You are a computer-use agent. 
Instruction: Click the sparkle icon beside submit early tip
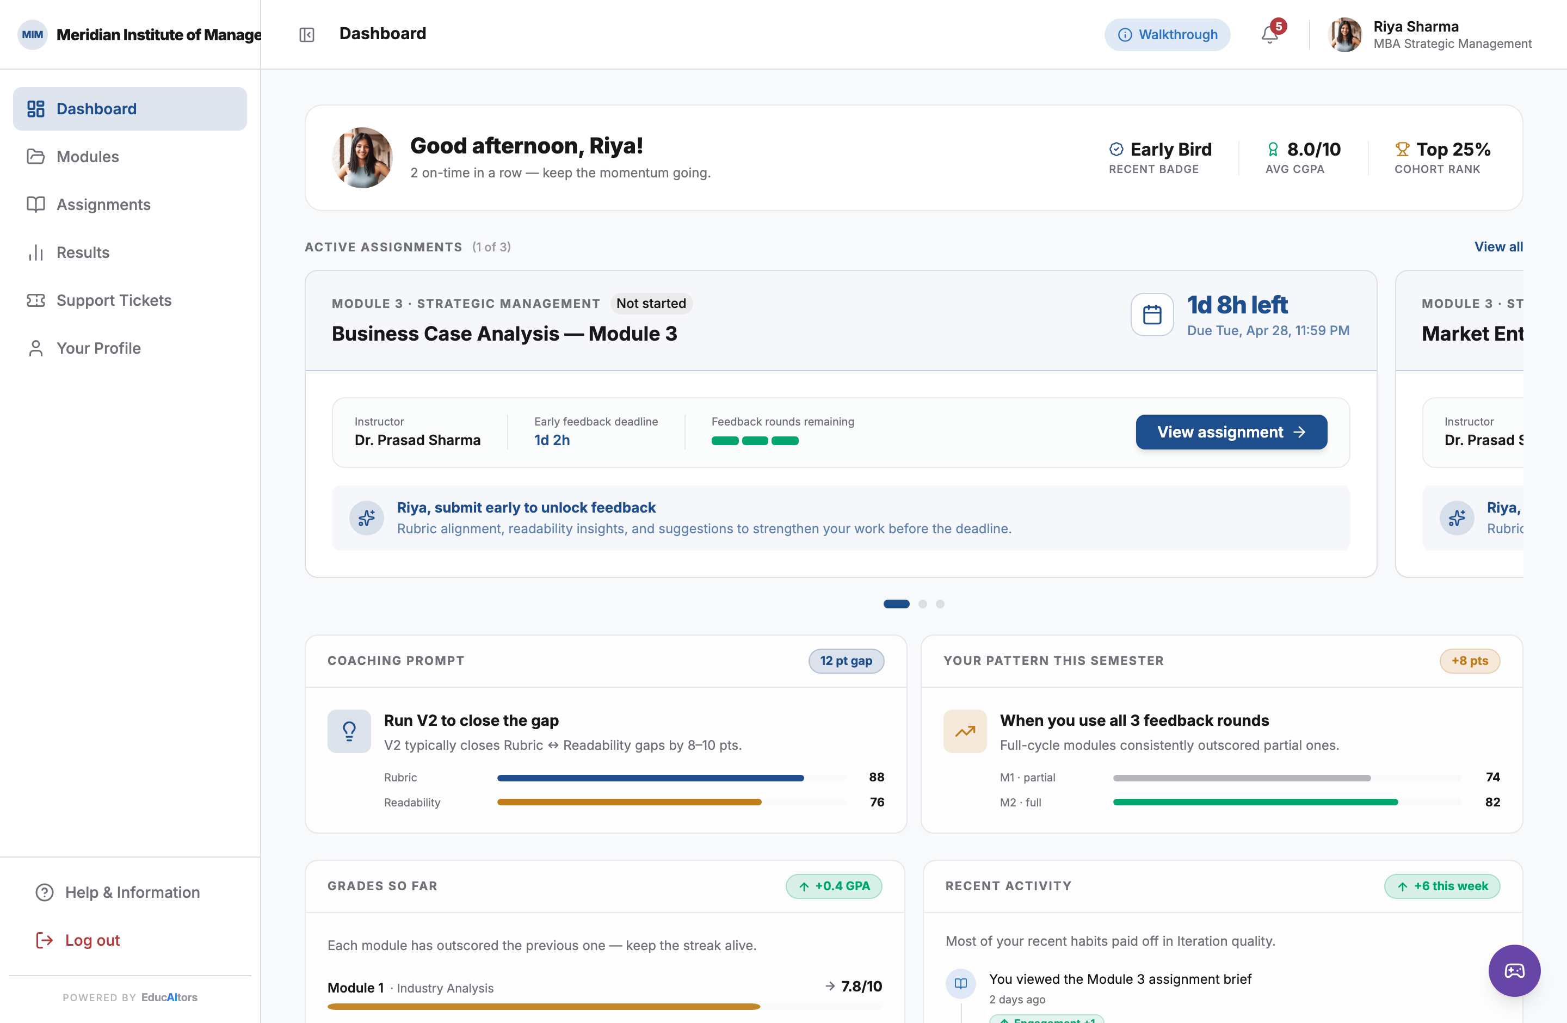tap(367, 518)
